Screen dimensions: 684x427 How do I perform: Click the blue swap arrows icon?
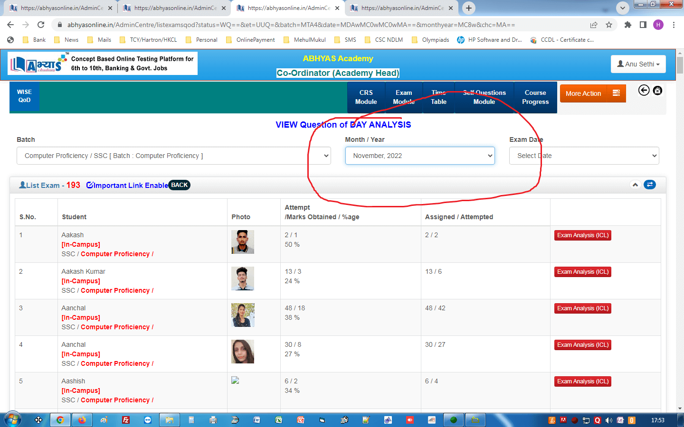[x=649, y=185]
